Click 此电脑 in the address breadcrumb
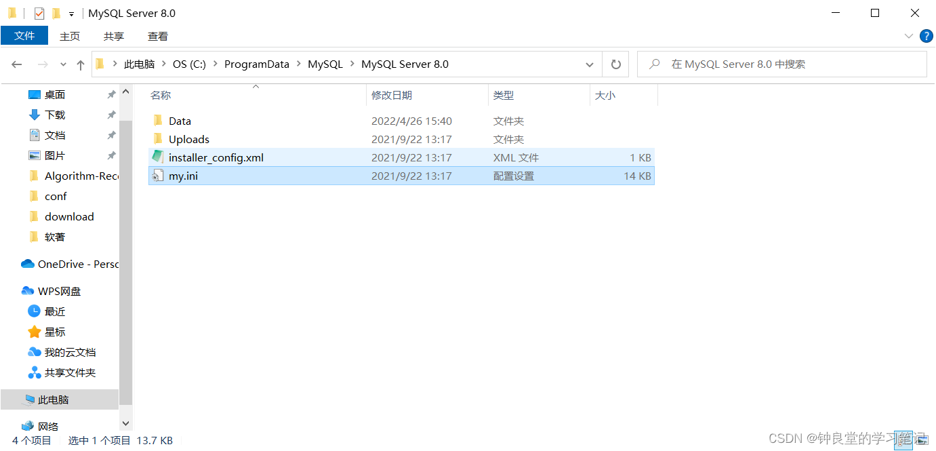Viewport: 936px width, 451px height. point(140,64)
